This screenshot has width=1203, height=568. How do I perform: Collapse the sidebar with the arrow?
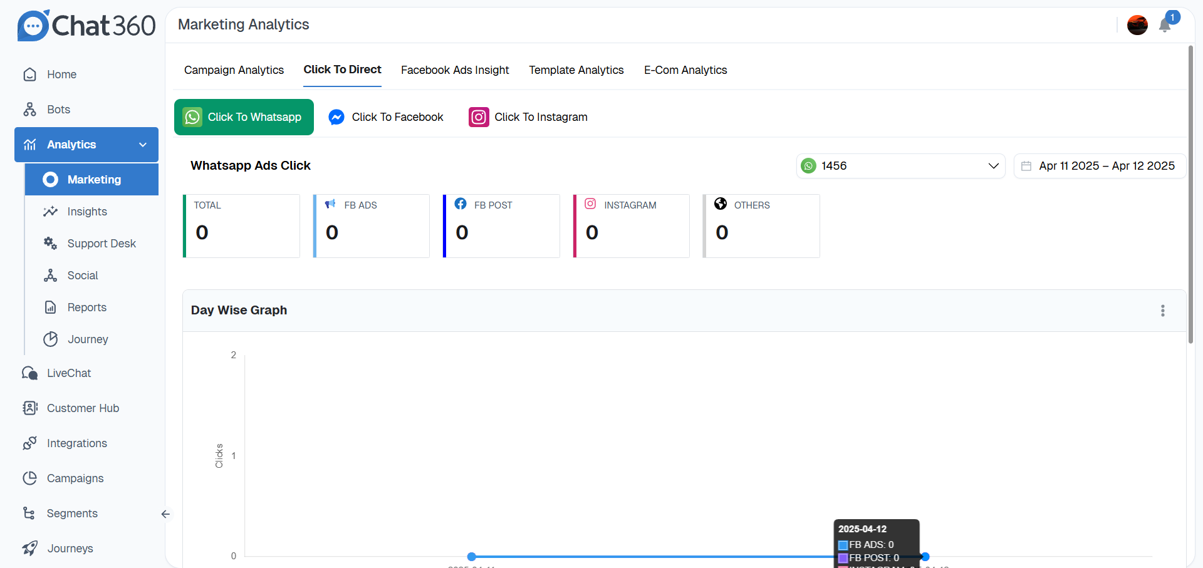tap(165, 514)
